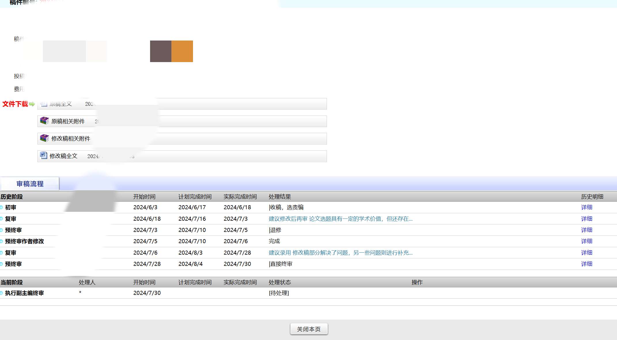Open 详细 for the first 复审 stage
Image resolution: width=617 pixels, height=340 pixels.
click(x=586, y=219)
